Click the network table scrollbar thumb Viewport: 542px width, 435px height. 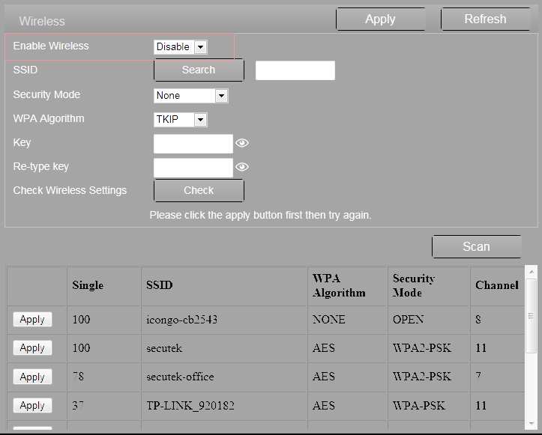(x=531, y=316)
